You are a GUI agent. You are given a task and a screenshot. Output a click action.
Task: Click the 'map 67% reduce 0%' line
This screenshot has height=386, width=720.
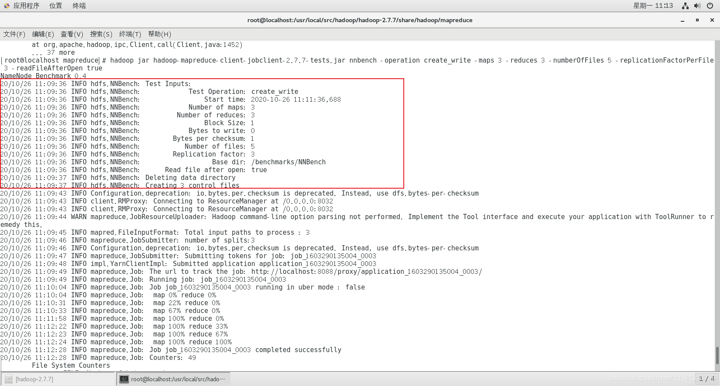pyautogui.click(x=110, y=311)
